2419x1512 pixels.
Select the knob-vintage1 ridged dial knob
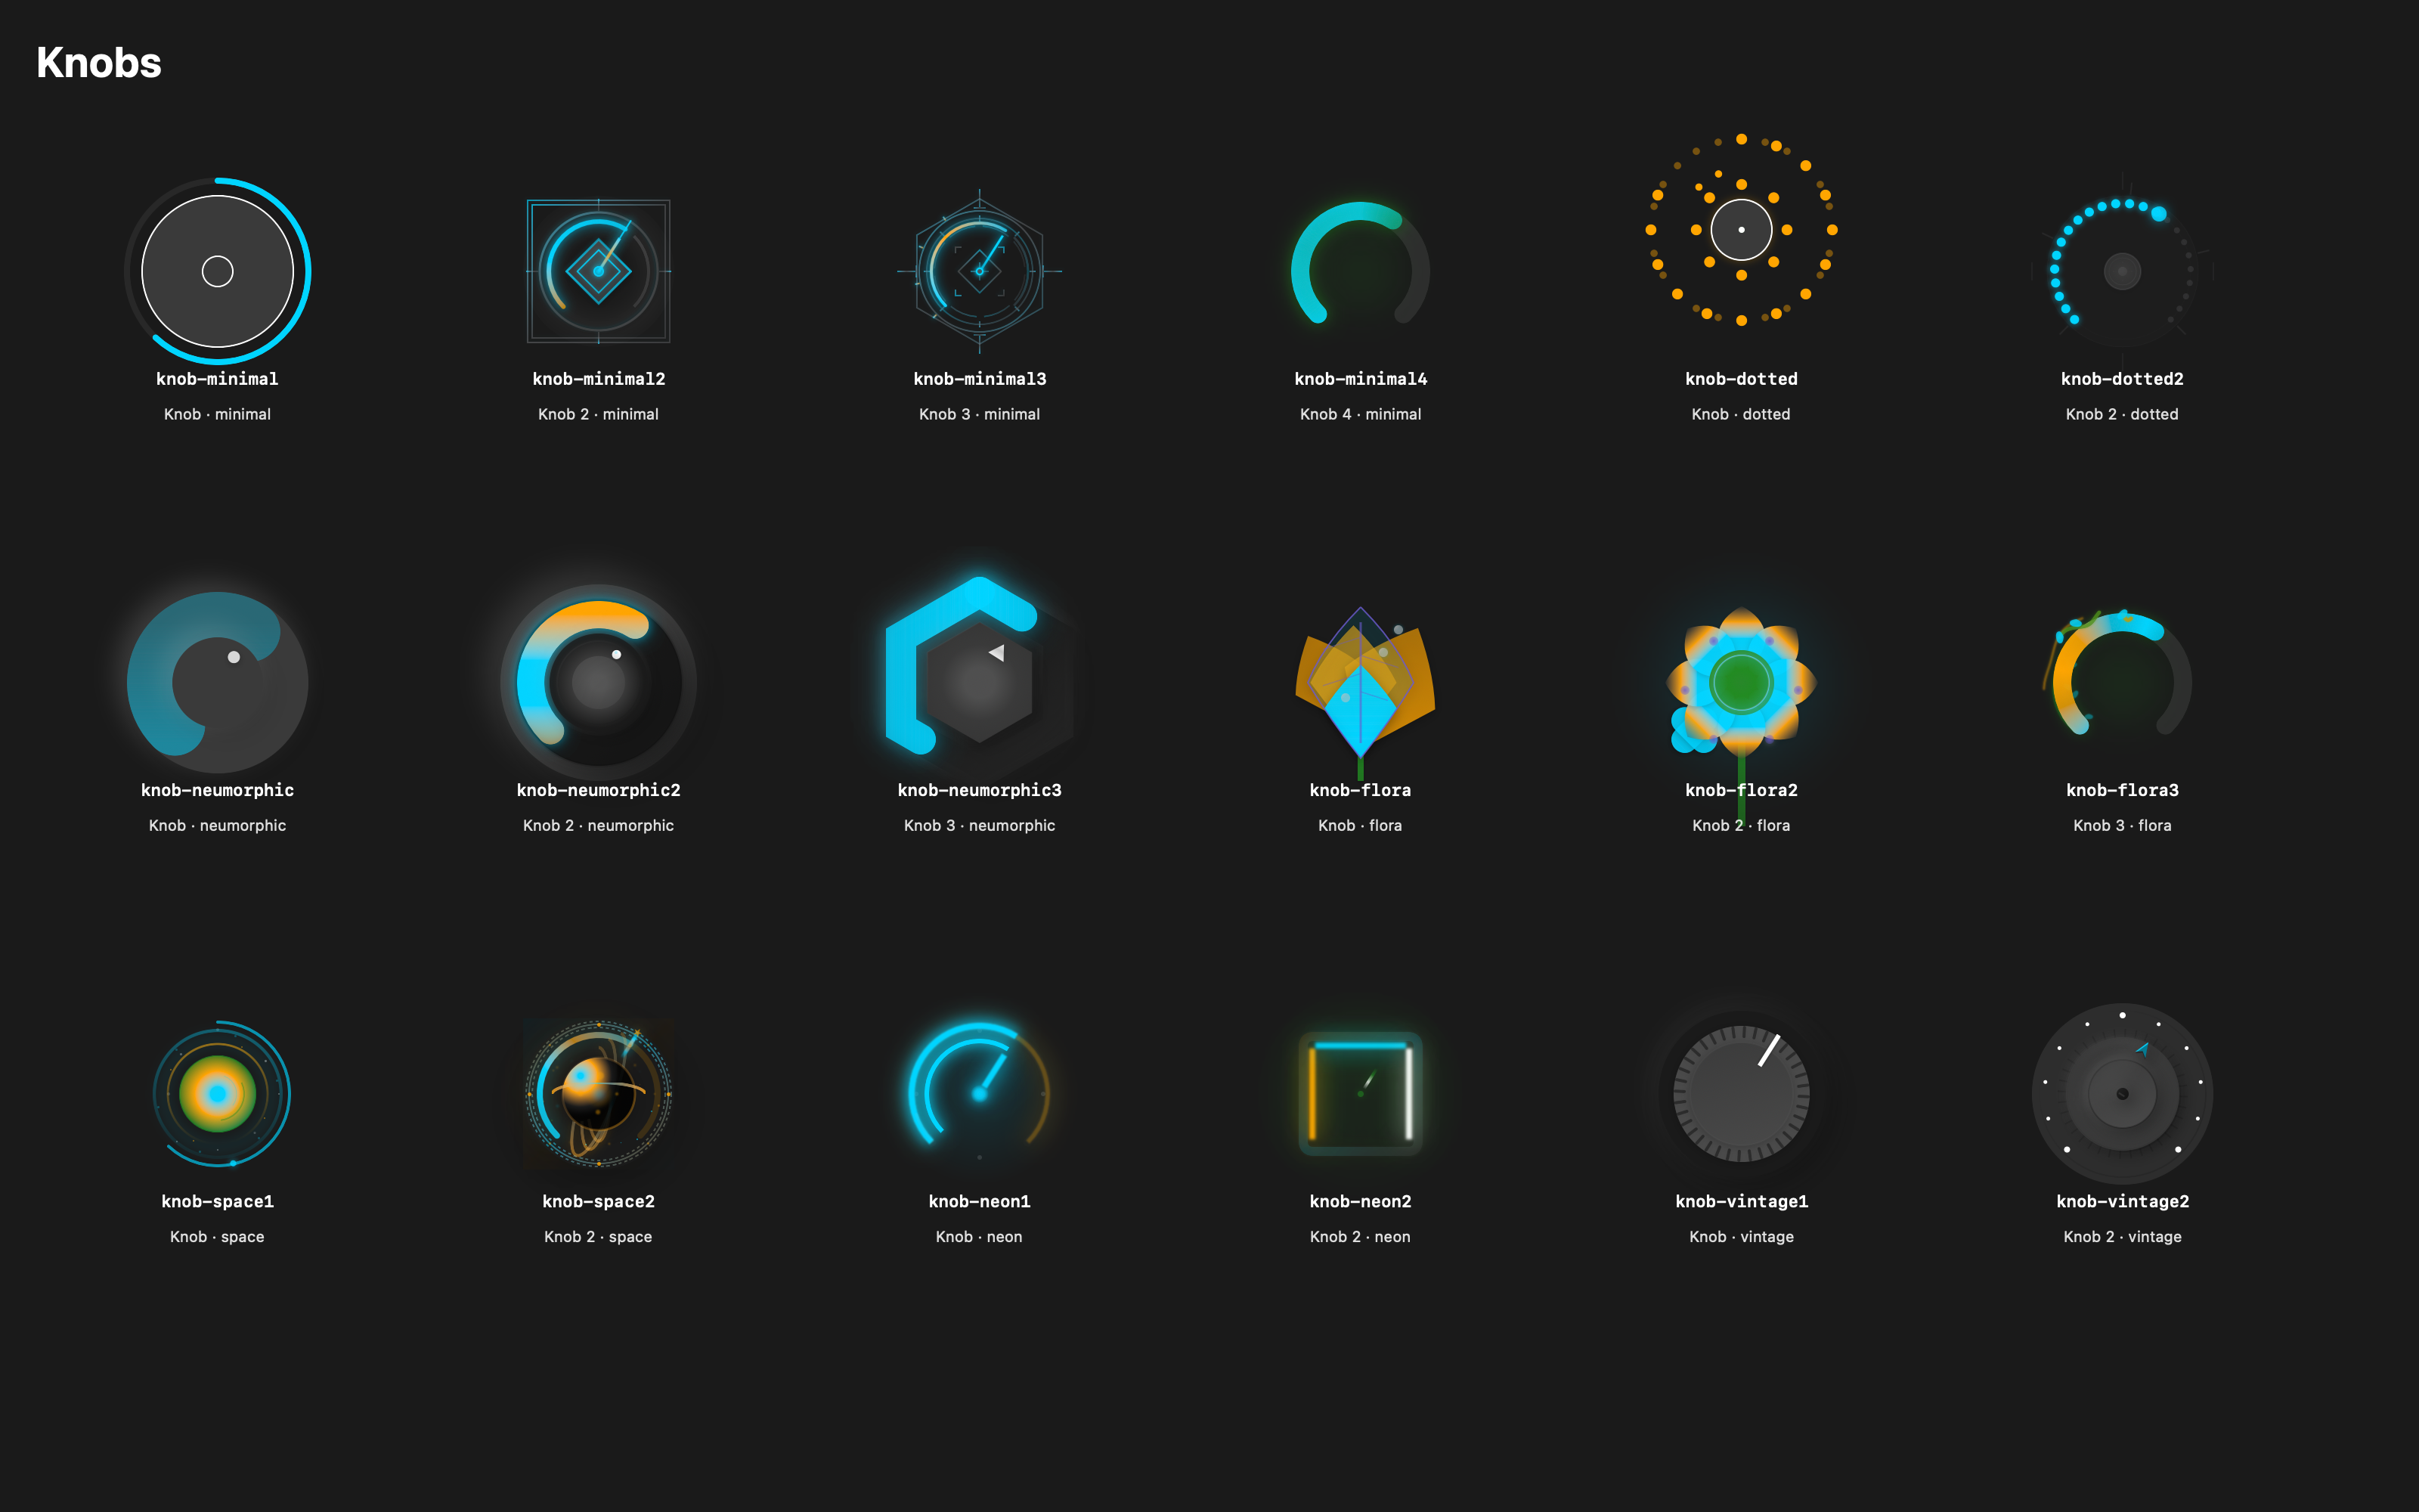pyautogui.click(x=1741, y=1093)
